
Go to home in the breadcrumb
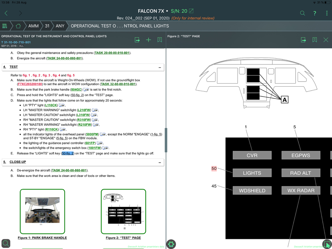pyautogui.click(x=18, y=26)
